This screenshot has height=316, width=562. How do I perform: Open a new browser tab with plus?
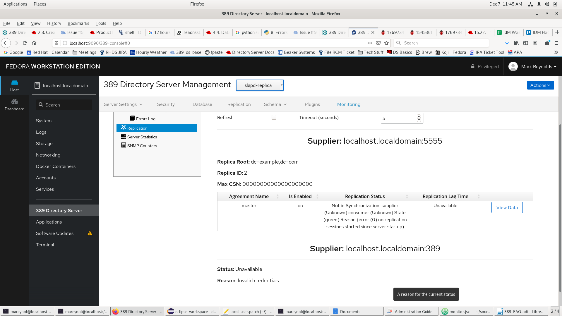tap(557, 32)
